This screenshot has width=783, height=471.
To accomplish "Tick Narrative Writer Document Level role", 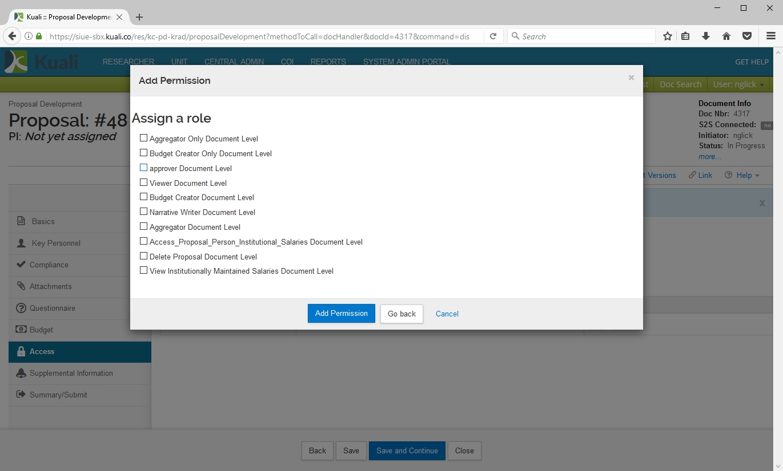I will tap(143, 212).
